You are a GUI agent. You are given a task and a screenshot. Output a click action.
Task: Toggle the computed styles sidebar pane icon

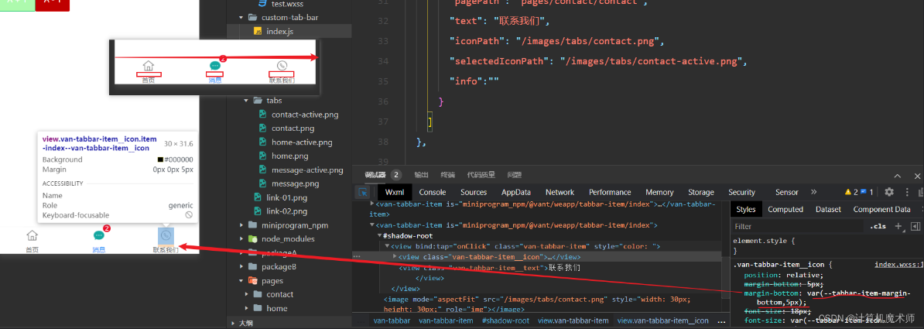[x=915, y=226]
